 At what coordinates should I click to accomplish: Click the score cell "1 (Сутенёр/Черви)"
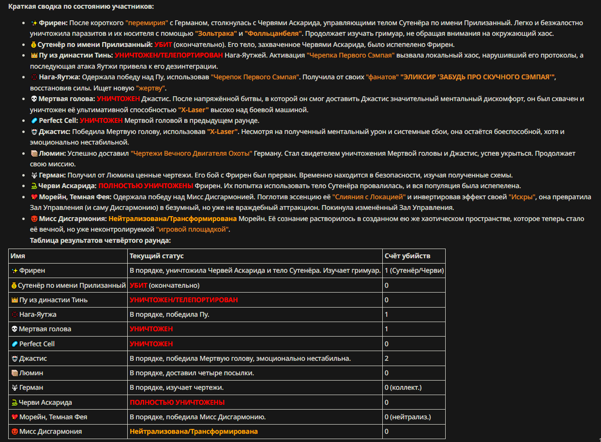coord(414,271)
